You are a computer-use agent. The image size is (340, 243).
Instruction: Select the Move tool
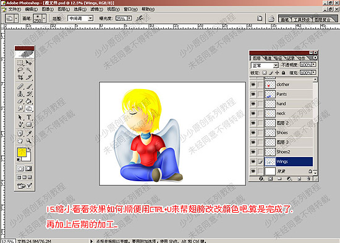pyautogui.click(x=29, y=62)
